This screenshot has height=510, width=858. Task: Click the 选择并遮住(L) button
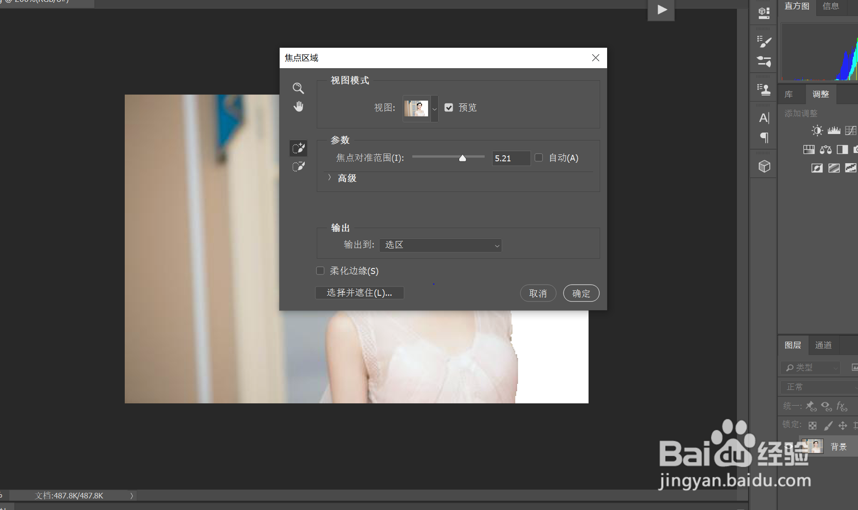[x=359, y=293]
